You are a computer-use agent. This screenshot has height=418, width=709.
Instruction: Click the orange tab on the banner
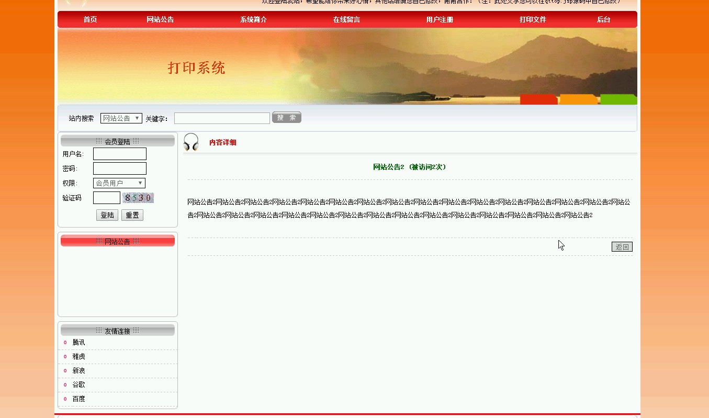coord(579,99)
